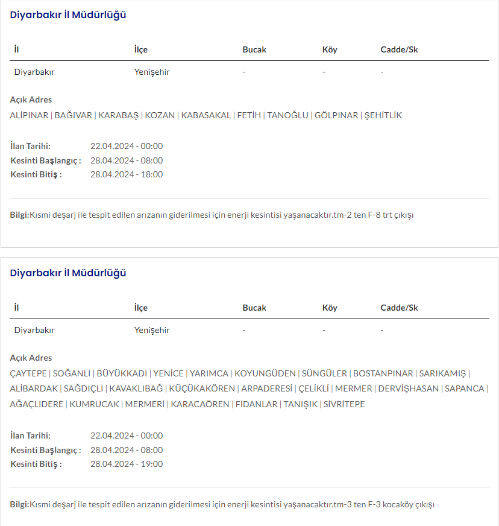Click the Cadde/Sk column header in the table above ÇAYTEPE

point(399,308)
